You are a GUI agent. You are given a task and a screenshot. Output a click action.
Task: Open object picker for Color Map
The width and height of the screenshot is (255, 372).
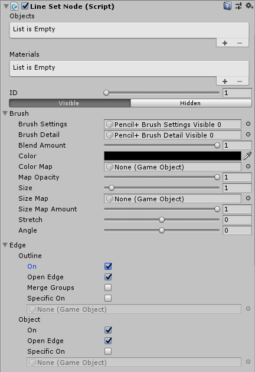pyautogui.click(x=248, y=167)
